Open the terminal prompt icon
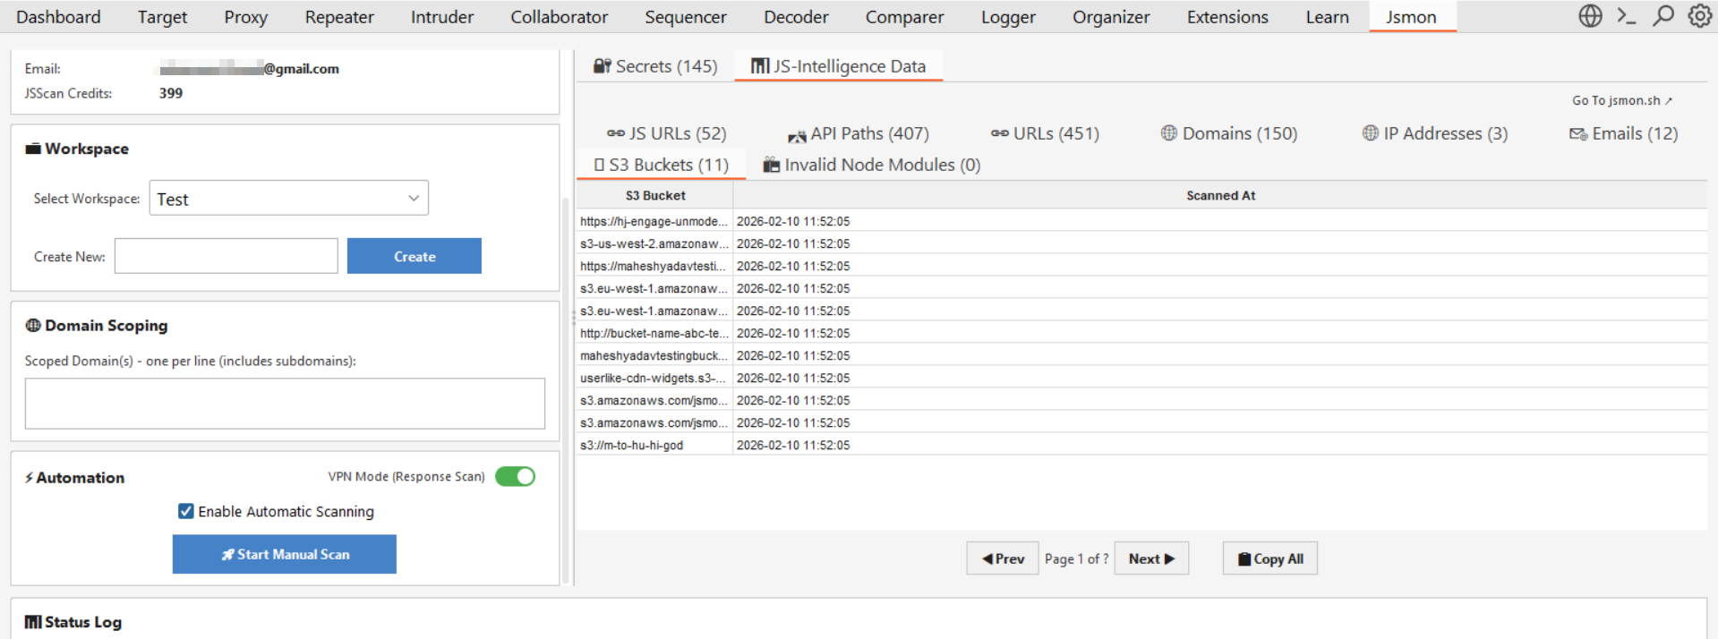Image resolution: width=1718 pixels, height=639 pixels. 1627,16
